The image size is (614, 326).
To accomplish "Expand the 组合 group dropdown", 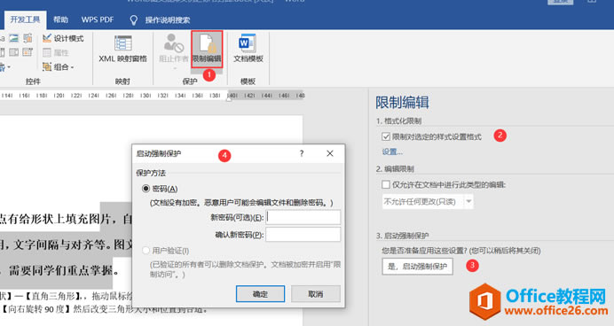I will 72,67.
